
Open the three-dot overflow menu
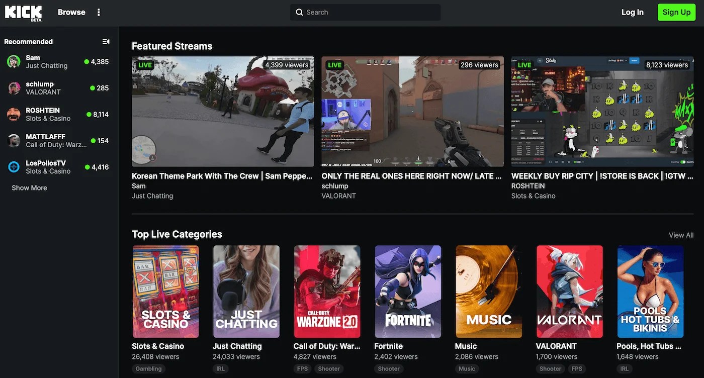(99, 12)
